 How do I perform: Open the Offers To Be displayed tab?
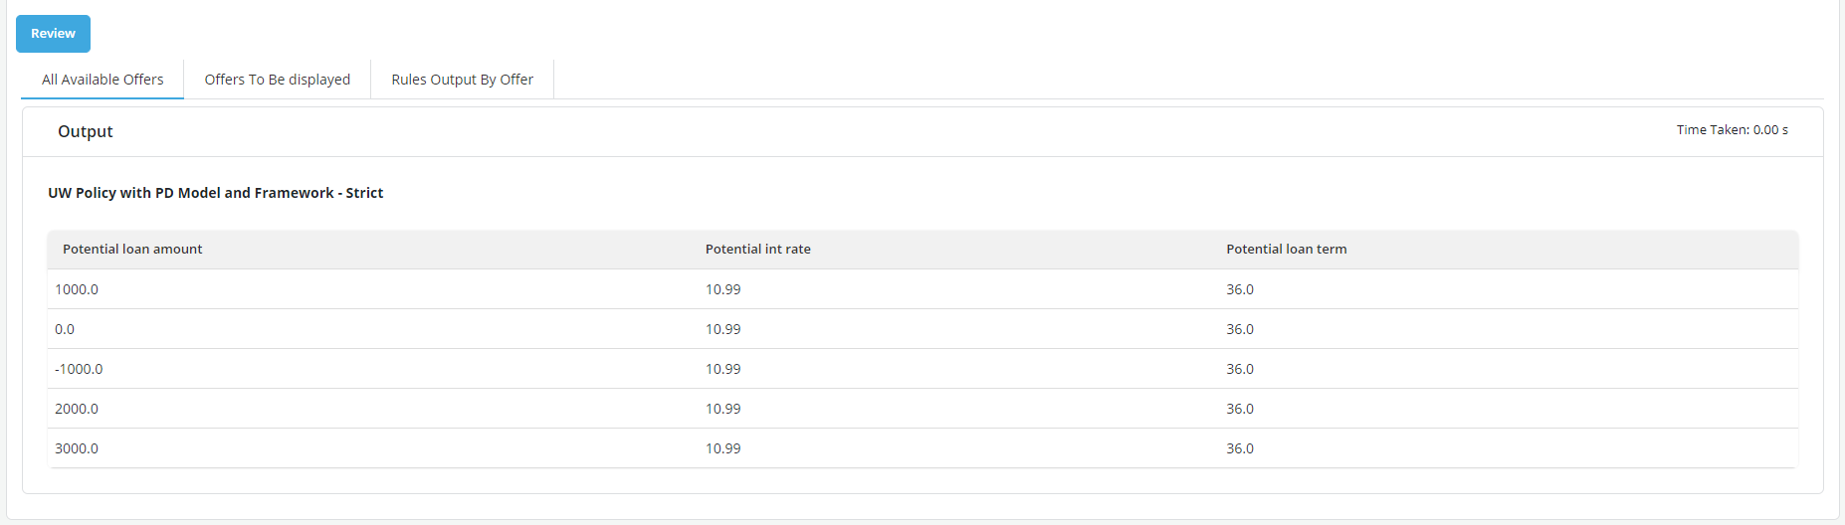[x=277, y=80]
